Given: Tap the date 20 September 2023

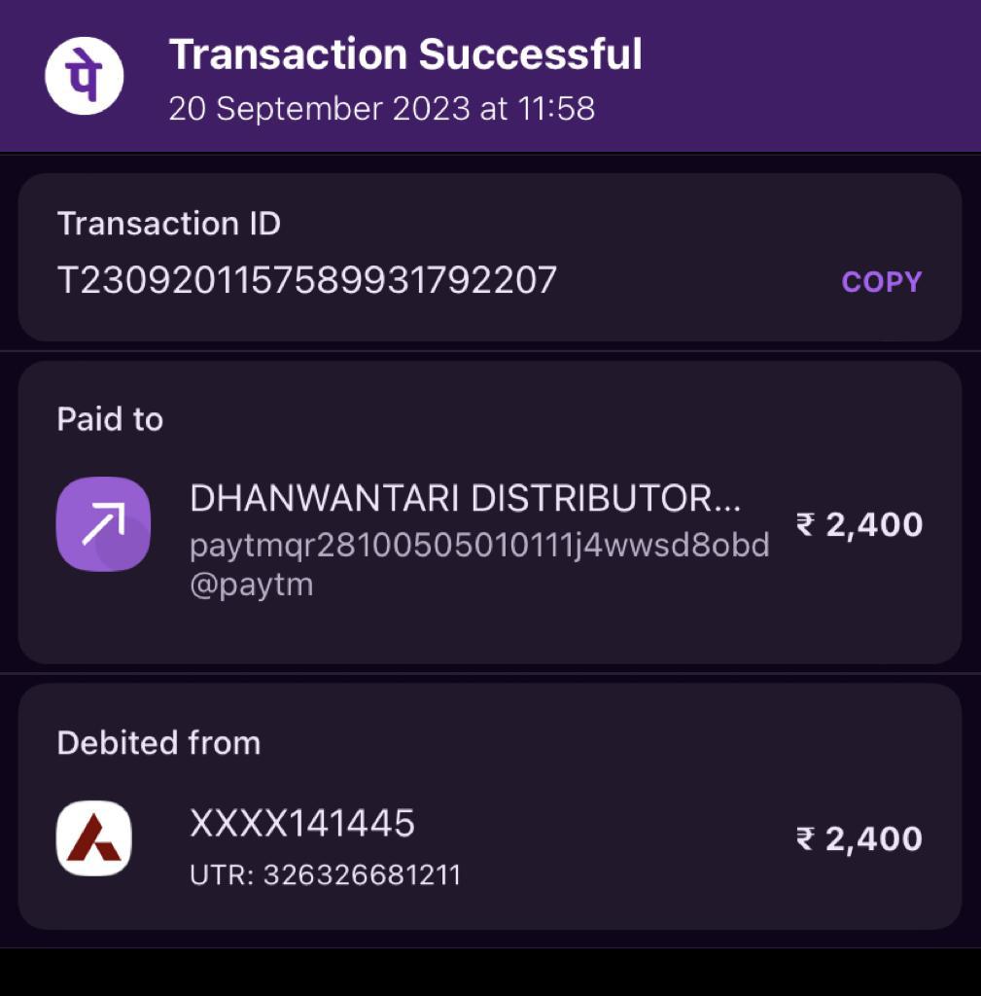Looking at the screenshot, I should 319,108.
